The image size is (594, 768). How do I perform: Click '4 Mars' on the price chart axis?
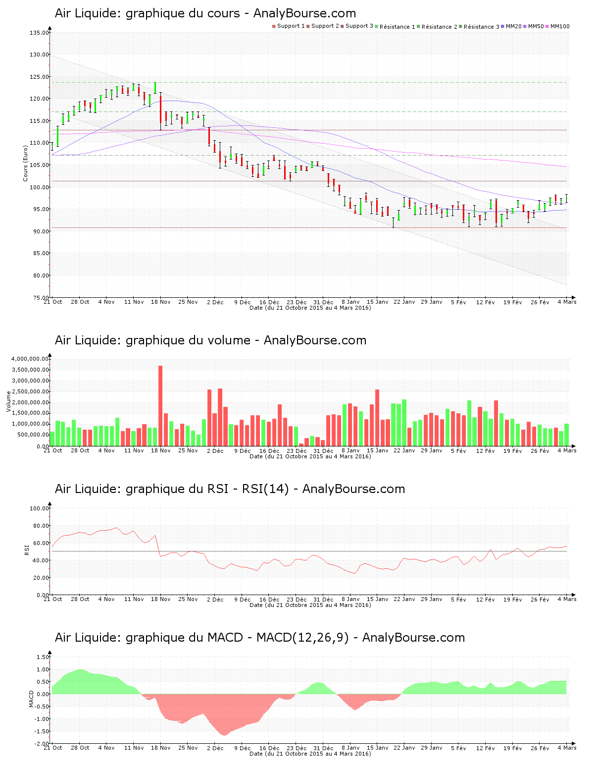point(567,302)
